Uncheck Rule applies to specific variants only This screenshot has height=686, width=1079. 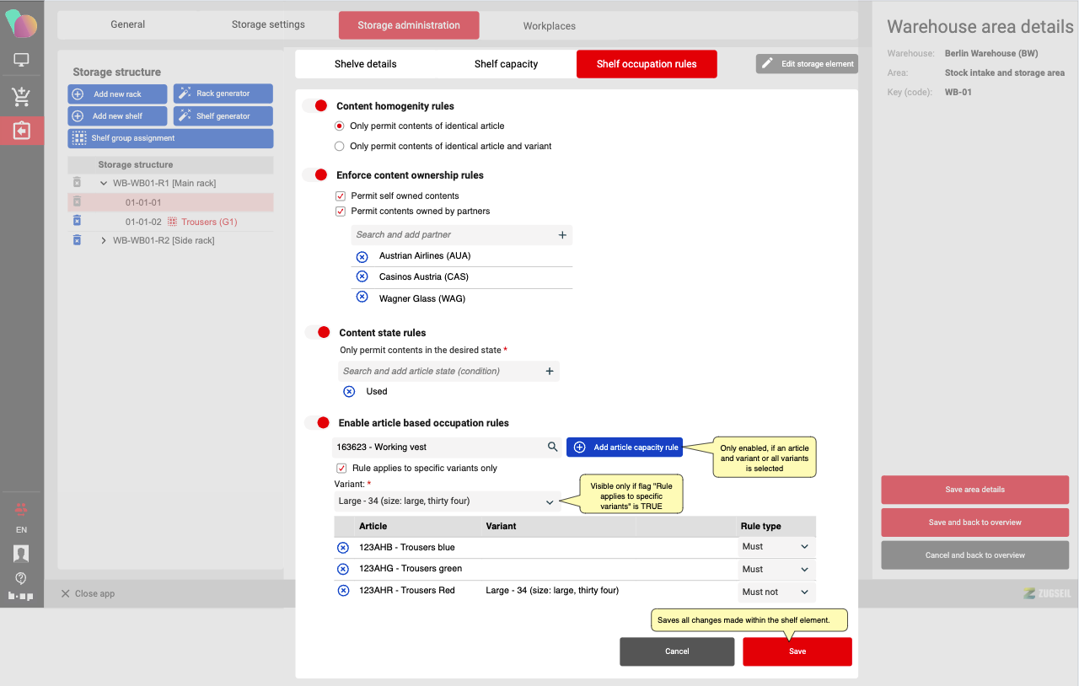(x=341, y=469)
